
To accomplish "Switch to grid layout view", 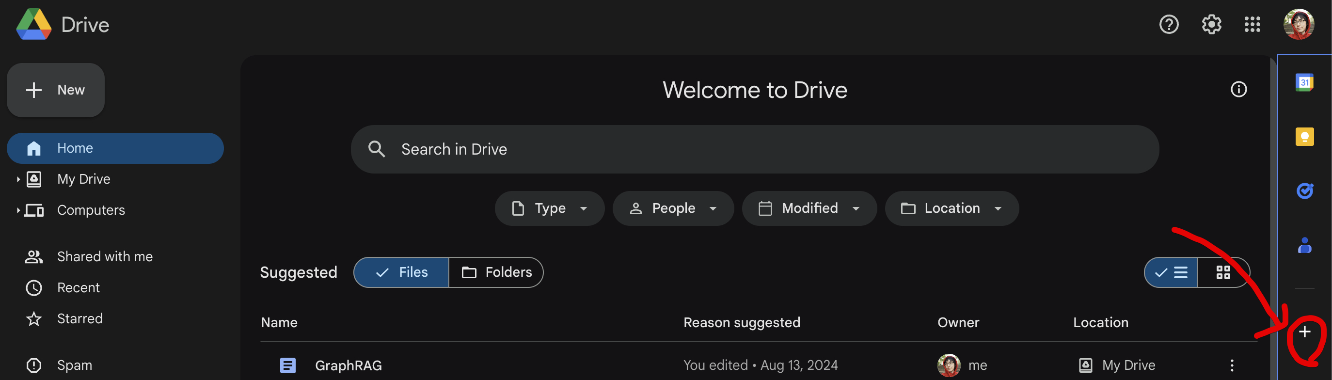I will coord(1223,272).
